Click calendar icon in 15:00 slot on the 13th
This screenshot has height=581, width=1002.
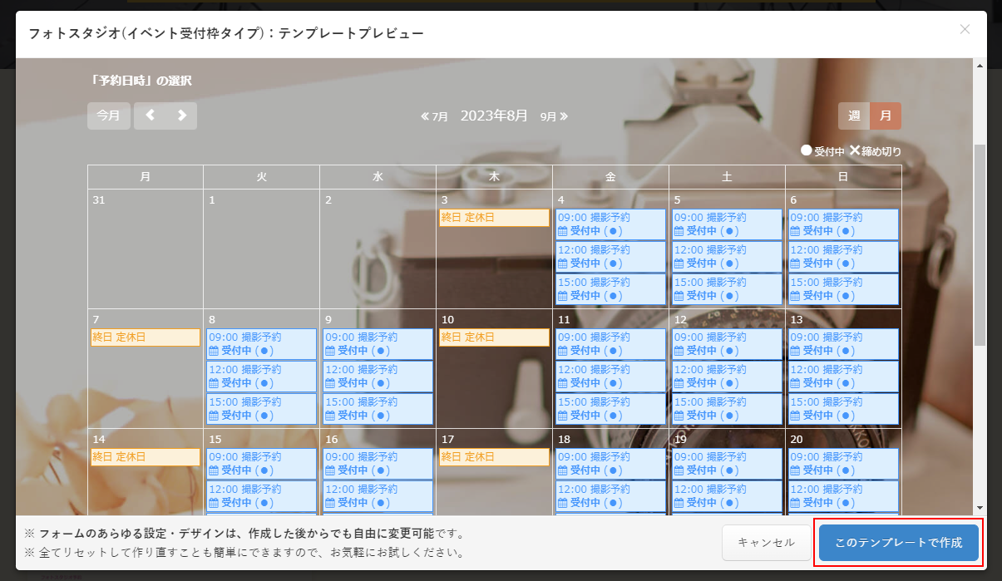point(795,416)
